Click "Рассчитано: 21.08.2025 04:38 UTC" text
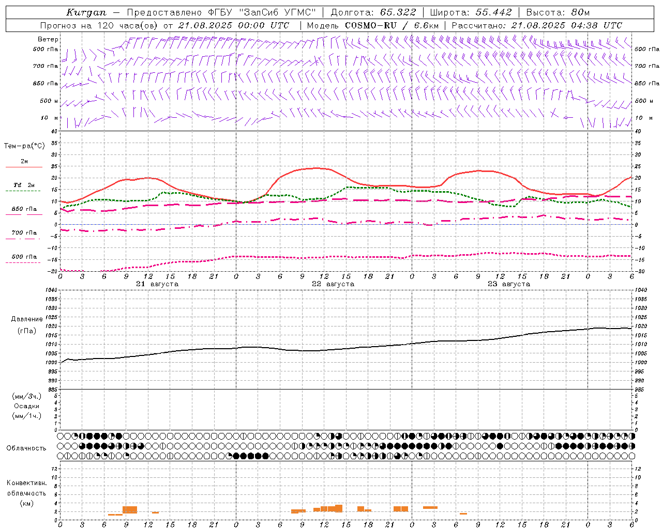Viewport: 662px width, 529px height. [x=537, y=25]
